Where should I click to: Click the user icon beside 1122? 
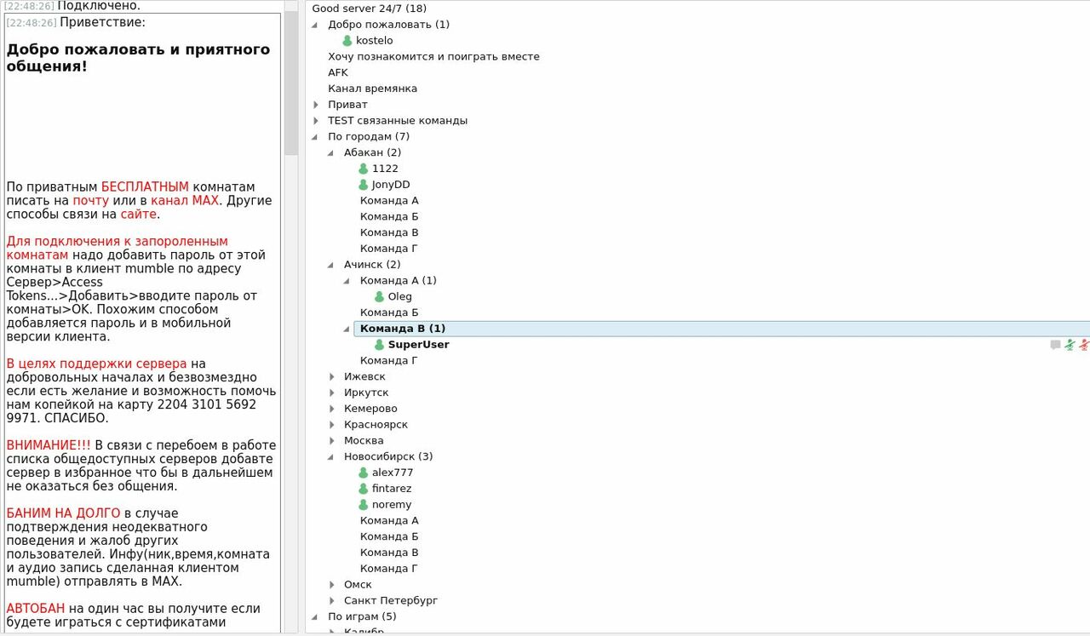(363, 169)
